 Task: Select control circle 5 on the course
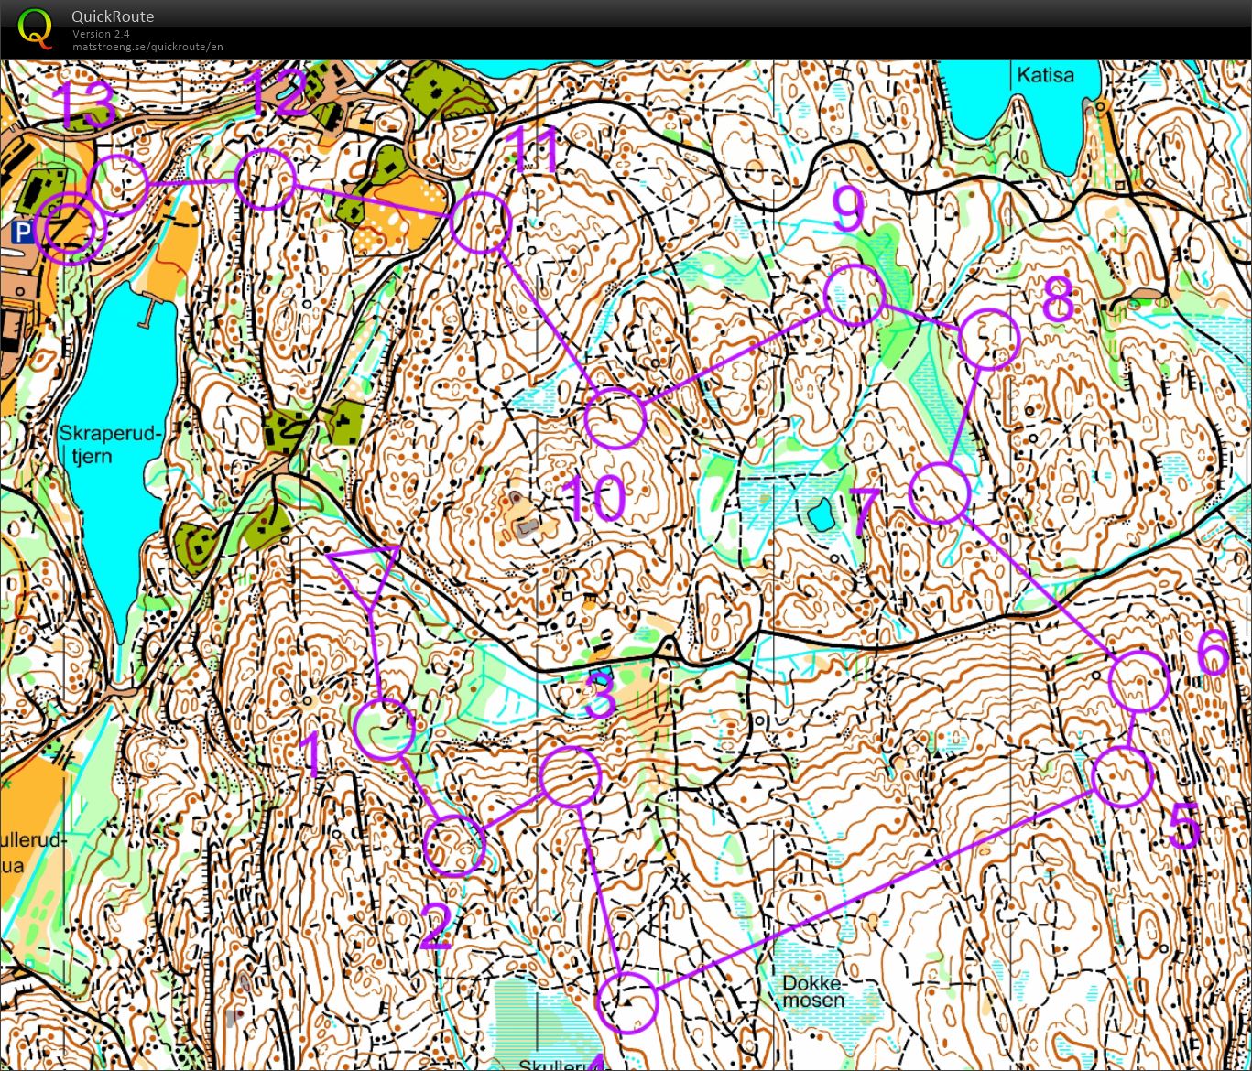click(1123, 776)
